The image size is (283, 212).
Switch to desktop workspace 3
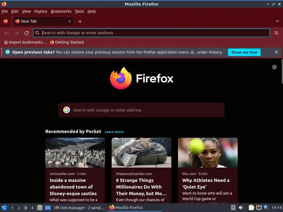tap(25, 208)
